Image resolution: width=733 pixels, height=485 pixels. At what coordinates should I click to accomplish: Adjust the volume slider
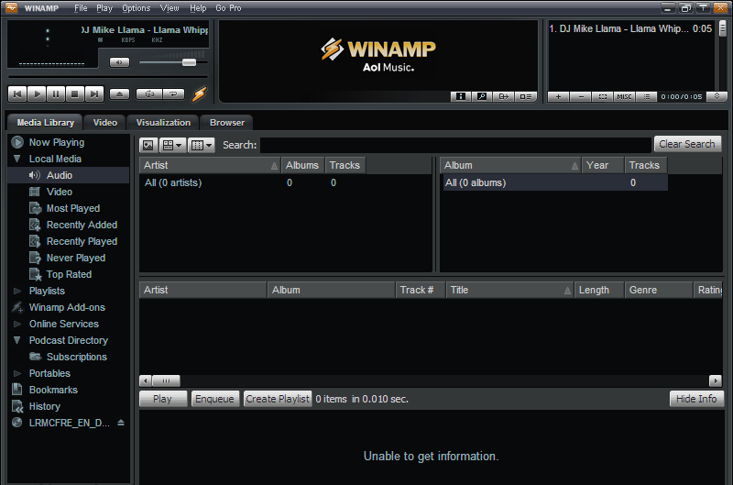tap(189, 62)
